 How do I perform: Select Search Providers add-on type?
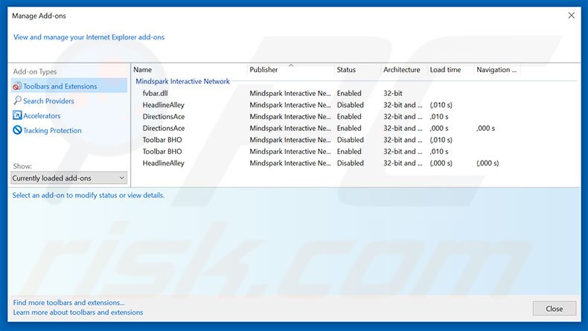tap(48, 101)
